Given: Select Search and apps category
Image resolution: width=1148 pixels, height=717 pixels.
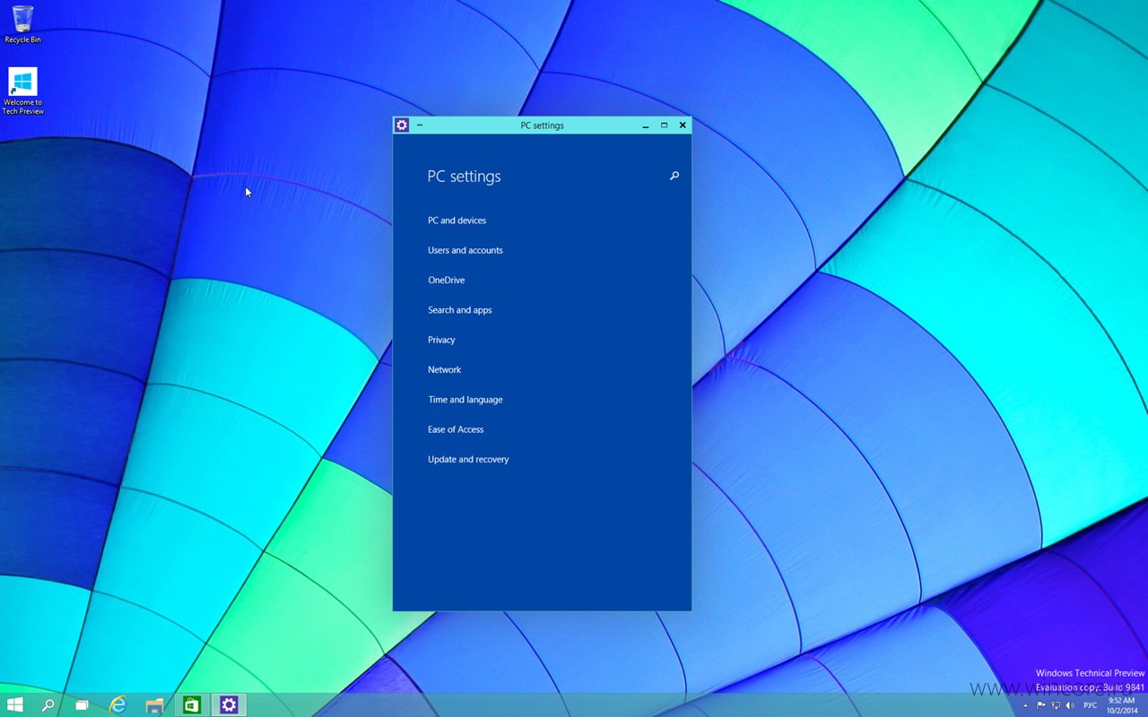Looking at the screenshot, I should point(459,310).
